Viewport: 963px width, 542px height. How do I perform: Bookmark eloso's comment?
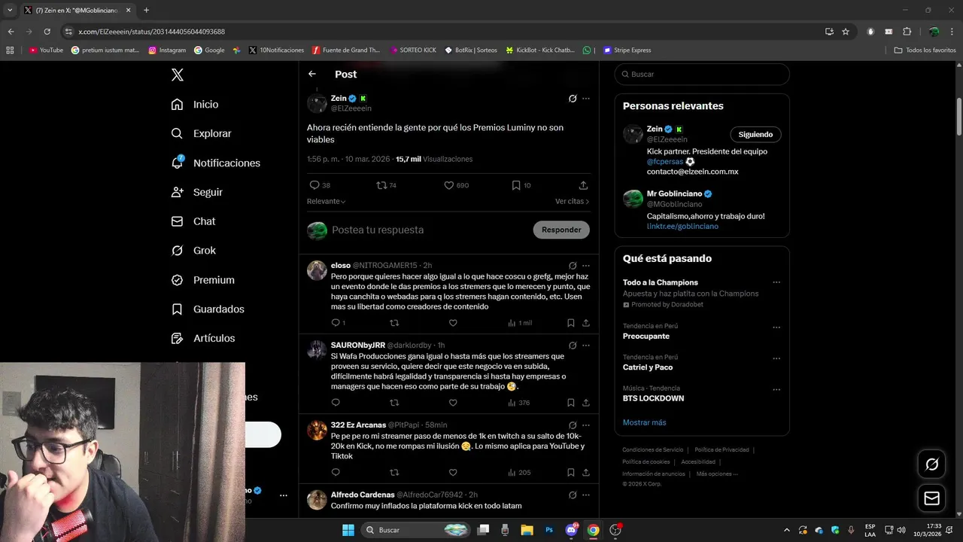point(571,323)
